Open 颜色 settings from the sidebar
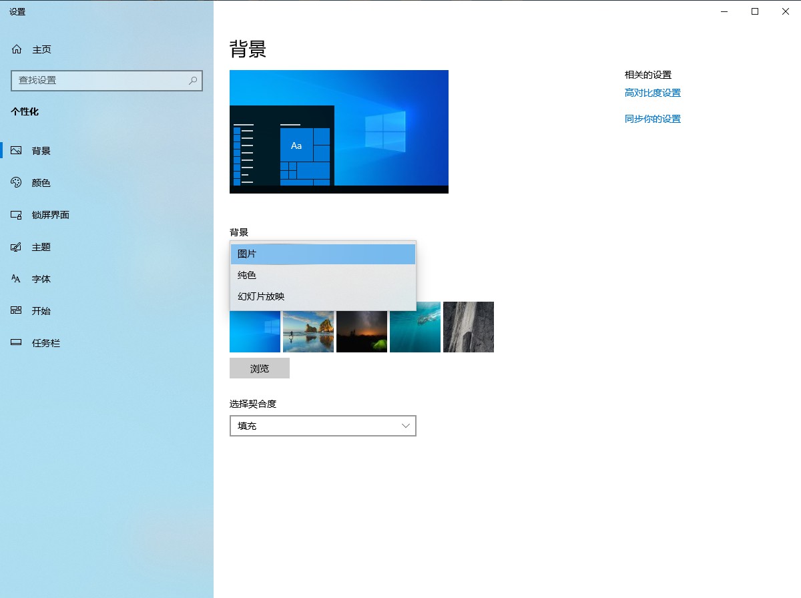801x598 pixels. (41, 182)
